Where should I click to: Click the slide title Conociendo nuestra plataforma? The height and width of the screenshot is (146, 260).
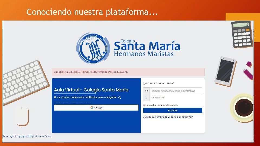click(x=92, y=12)
